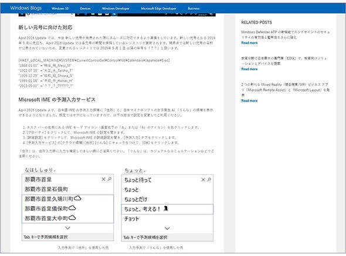Click the search icon in address suggestion image
This screenshot has height=256, width=346.
point(110,179)
